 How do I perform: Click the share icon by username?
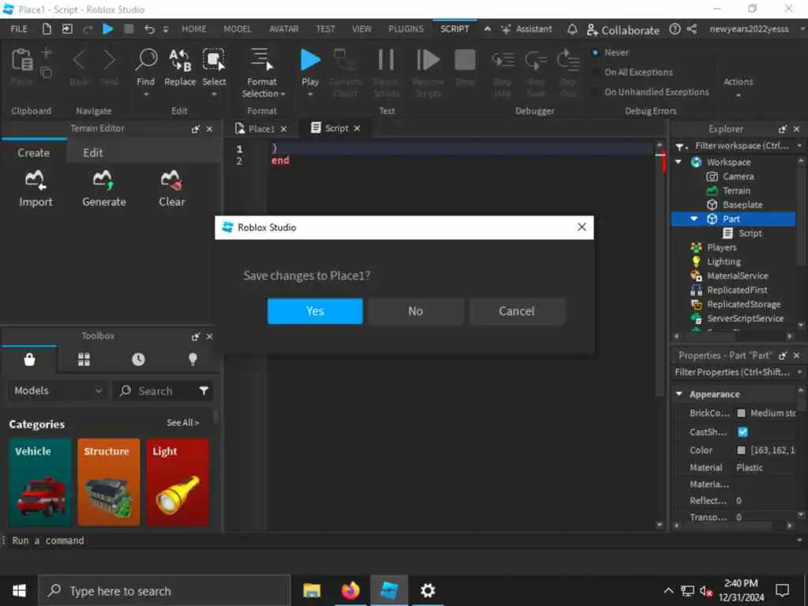692,29
